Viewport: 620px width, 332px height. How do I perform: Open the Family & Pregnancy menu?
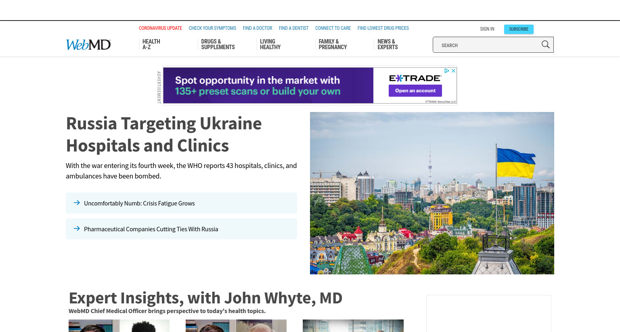333,44
